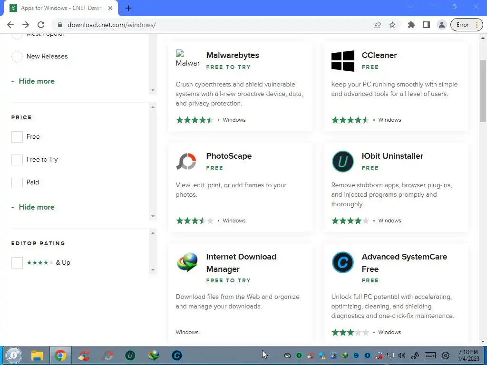Open the Start menu button
The image size is (487, 365).
pos(13,355)
